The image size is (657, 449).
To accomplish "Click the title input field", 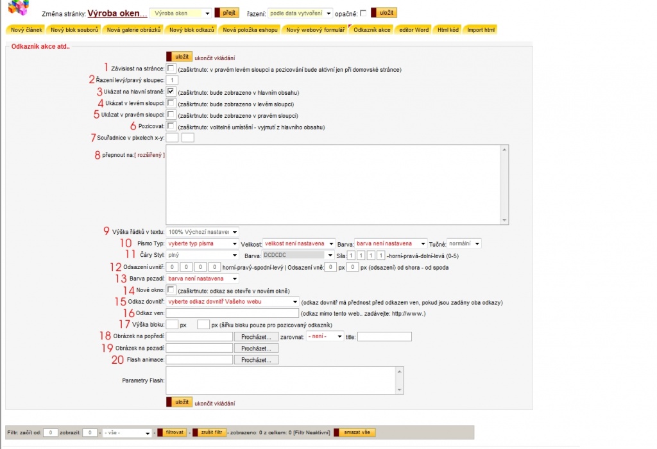I will pos(384,336).
